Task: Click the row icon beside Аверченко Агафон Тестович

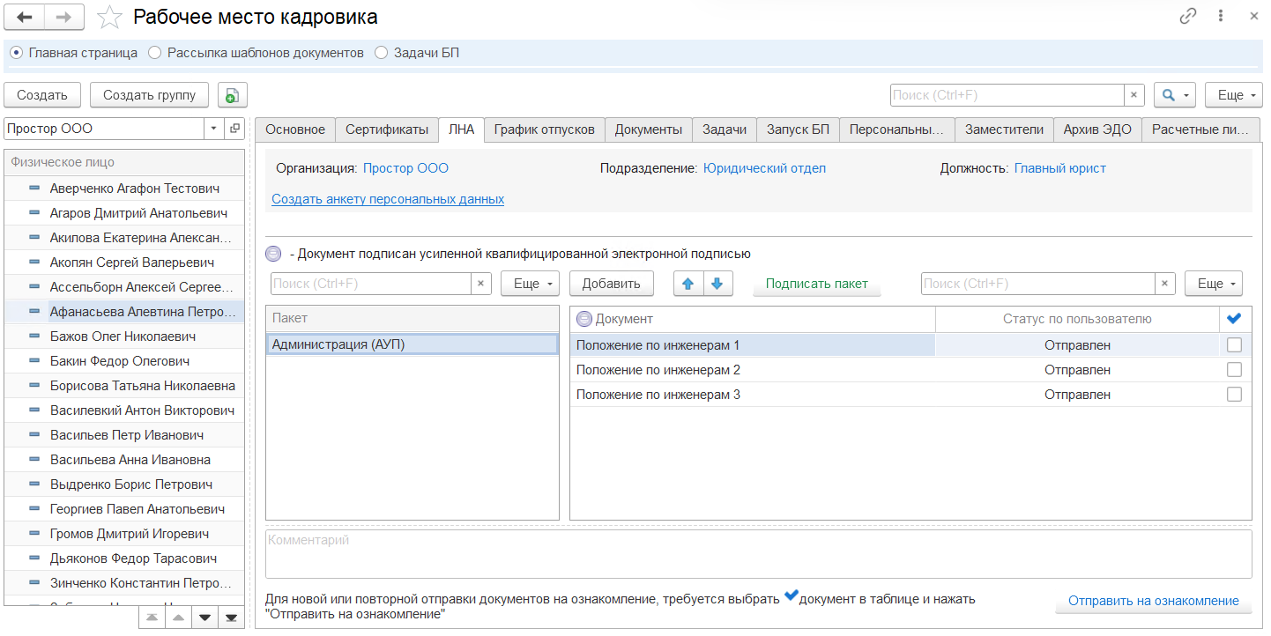Action: [35, 189]
